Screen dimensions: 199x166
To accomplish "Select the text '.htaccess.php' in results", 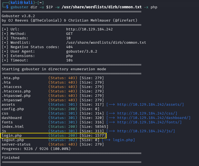I will [x=16, y=91].
